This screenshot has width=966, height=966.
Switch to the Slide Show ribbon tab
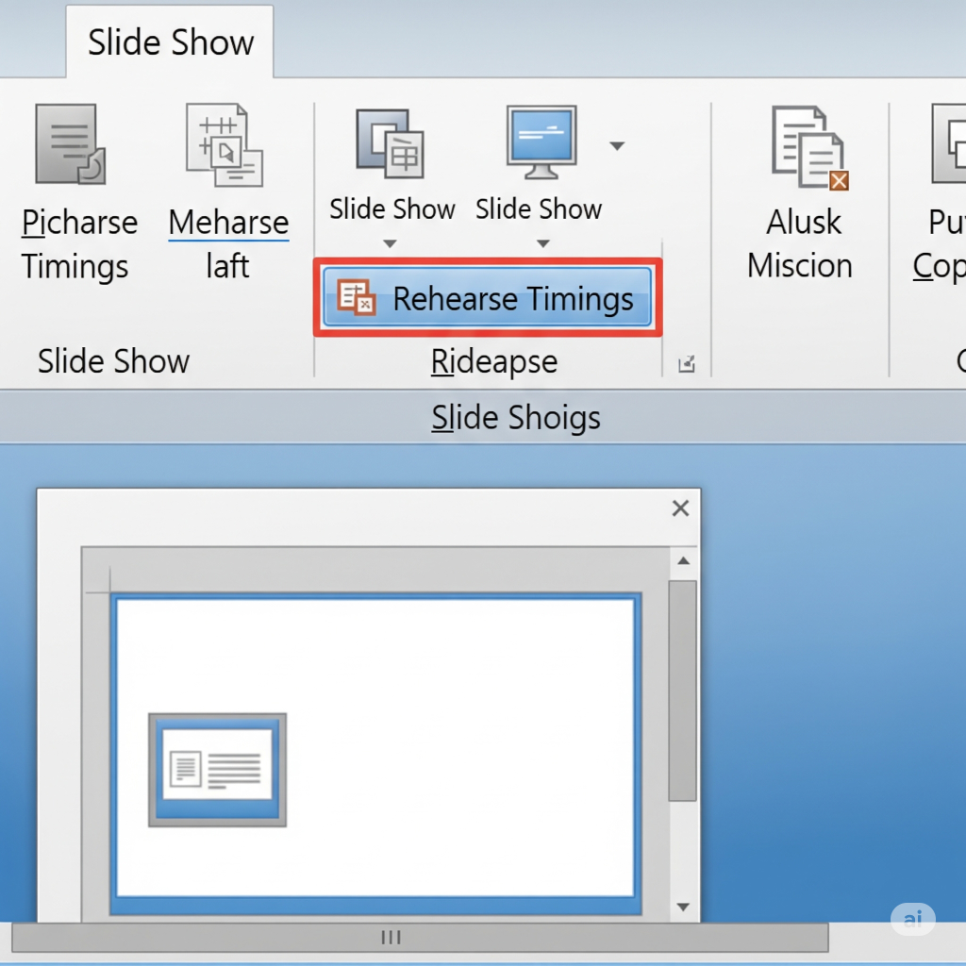click(x=171, y=43)
